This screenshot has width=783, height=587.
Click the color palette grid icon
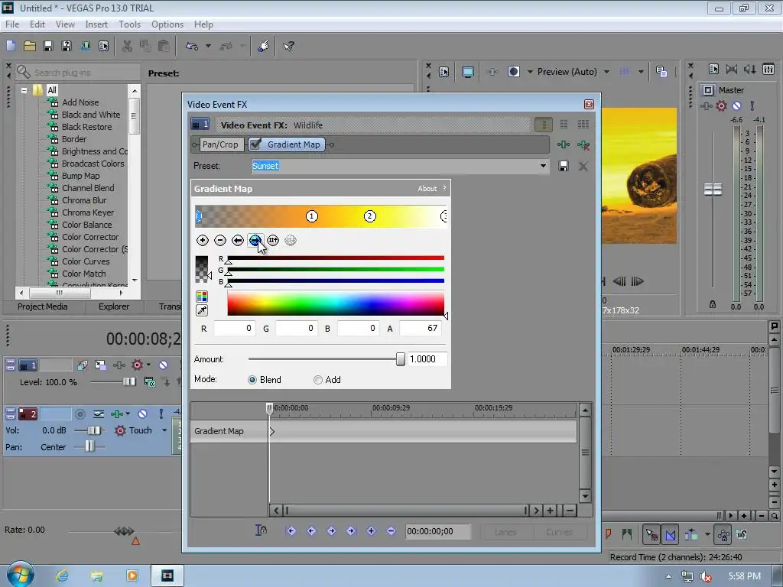click(x=202, y=297)
